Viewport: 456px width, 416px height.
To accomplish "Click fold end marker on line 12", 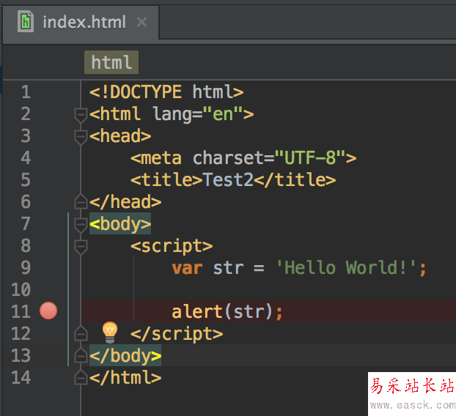I will click(81, 334).
